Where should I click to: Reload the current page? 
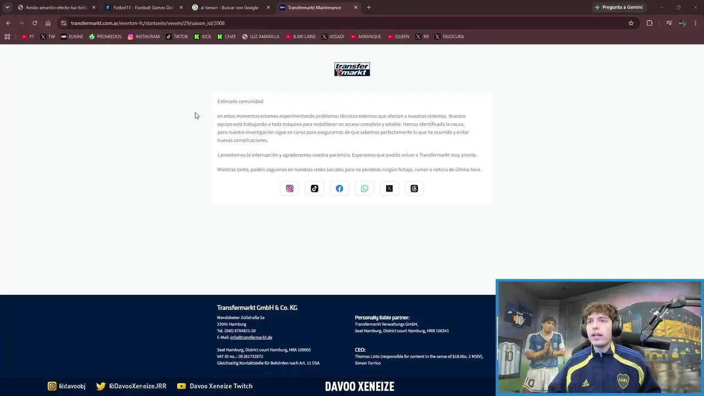(35, 23)
